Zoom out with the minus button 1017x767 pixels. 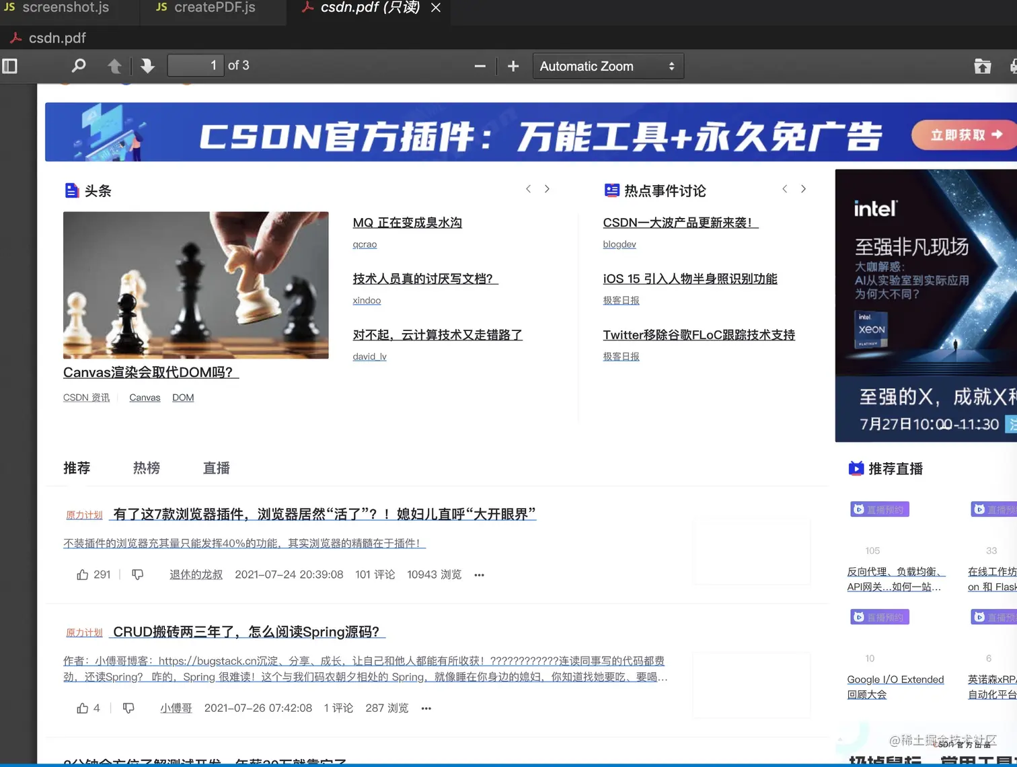click(x=480, y=66)
